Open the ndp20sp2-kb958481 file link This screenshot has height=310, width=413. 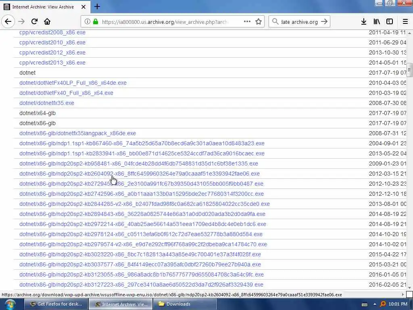(x=139, y=164)
